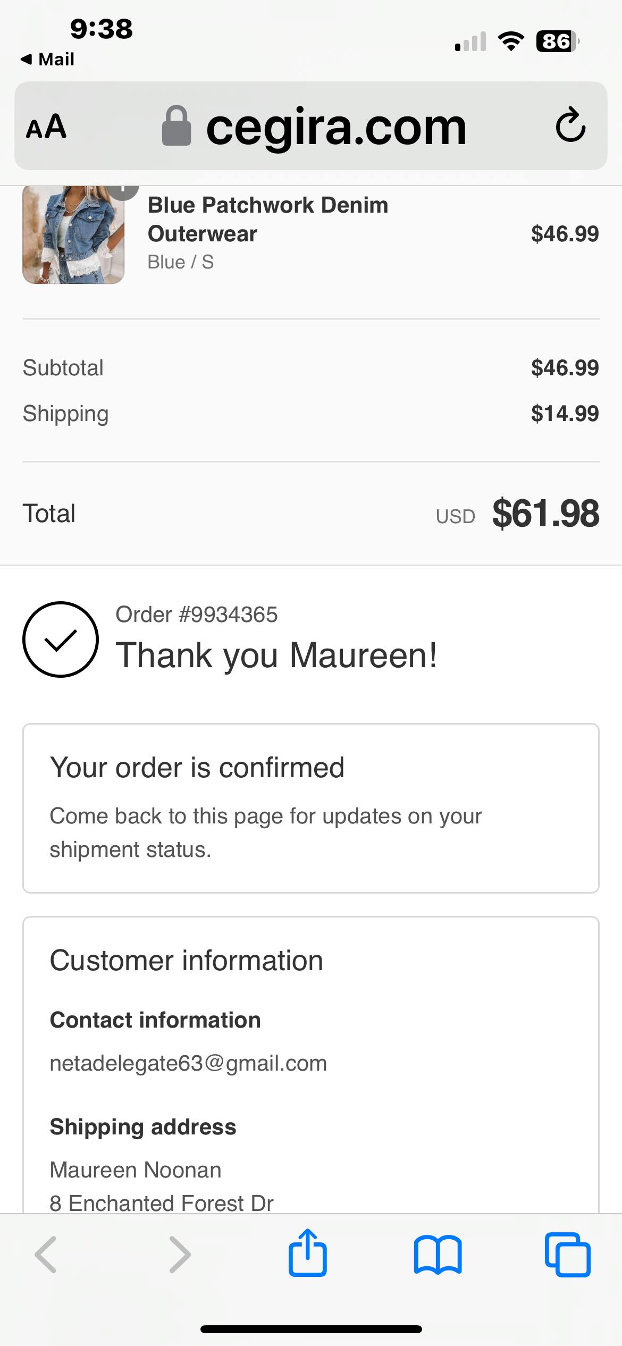Tap the netadelegate63@gmail.com email address
Viewport: 622px width, 1346px height.
[x=188, y=1063]
